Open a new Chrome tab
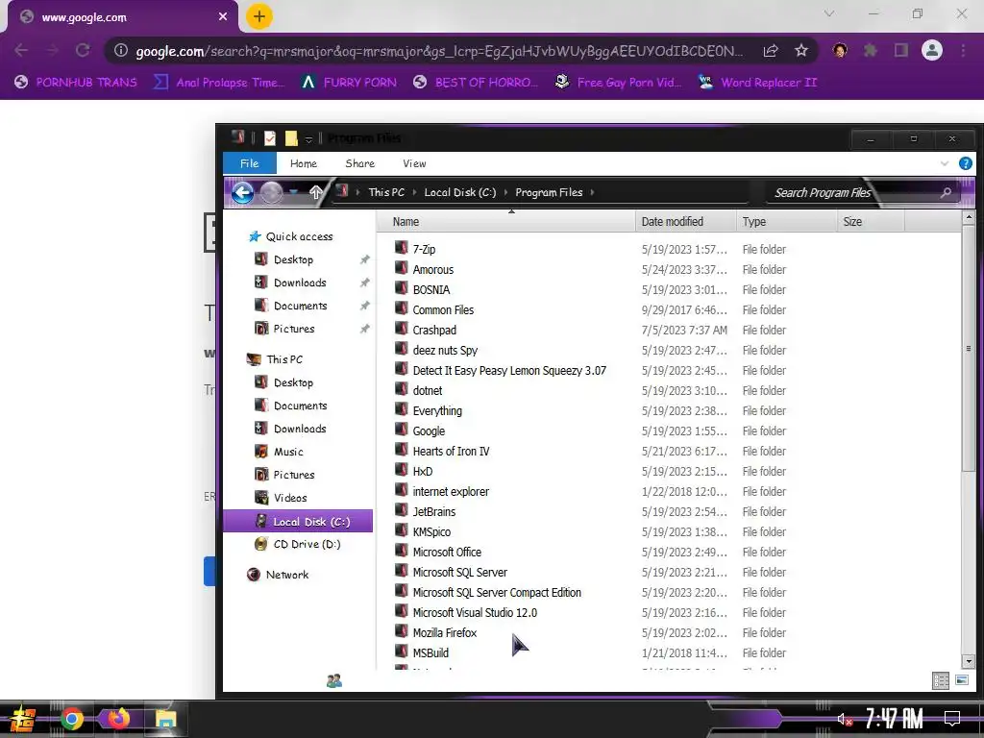Viewport: 984px width, 738px height. click(259, 16)
